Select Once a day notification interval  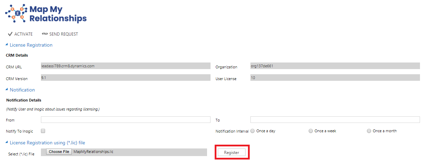coord(252,131)
